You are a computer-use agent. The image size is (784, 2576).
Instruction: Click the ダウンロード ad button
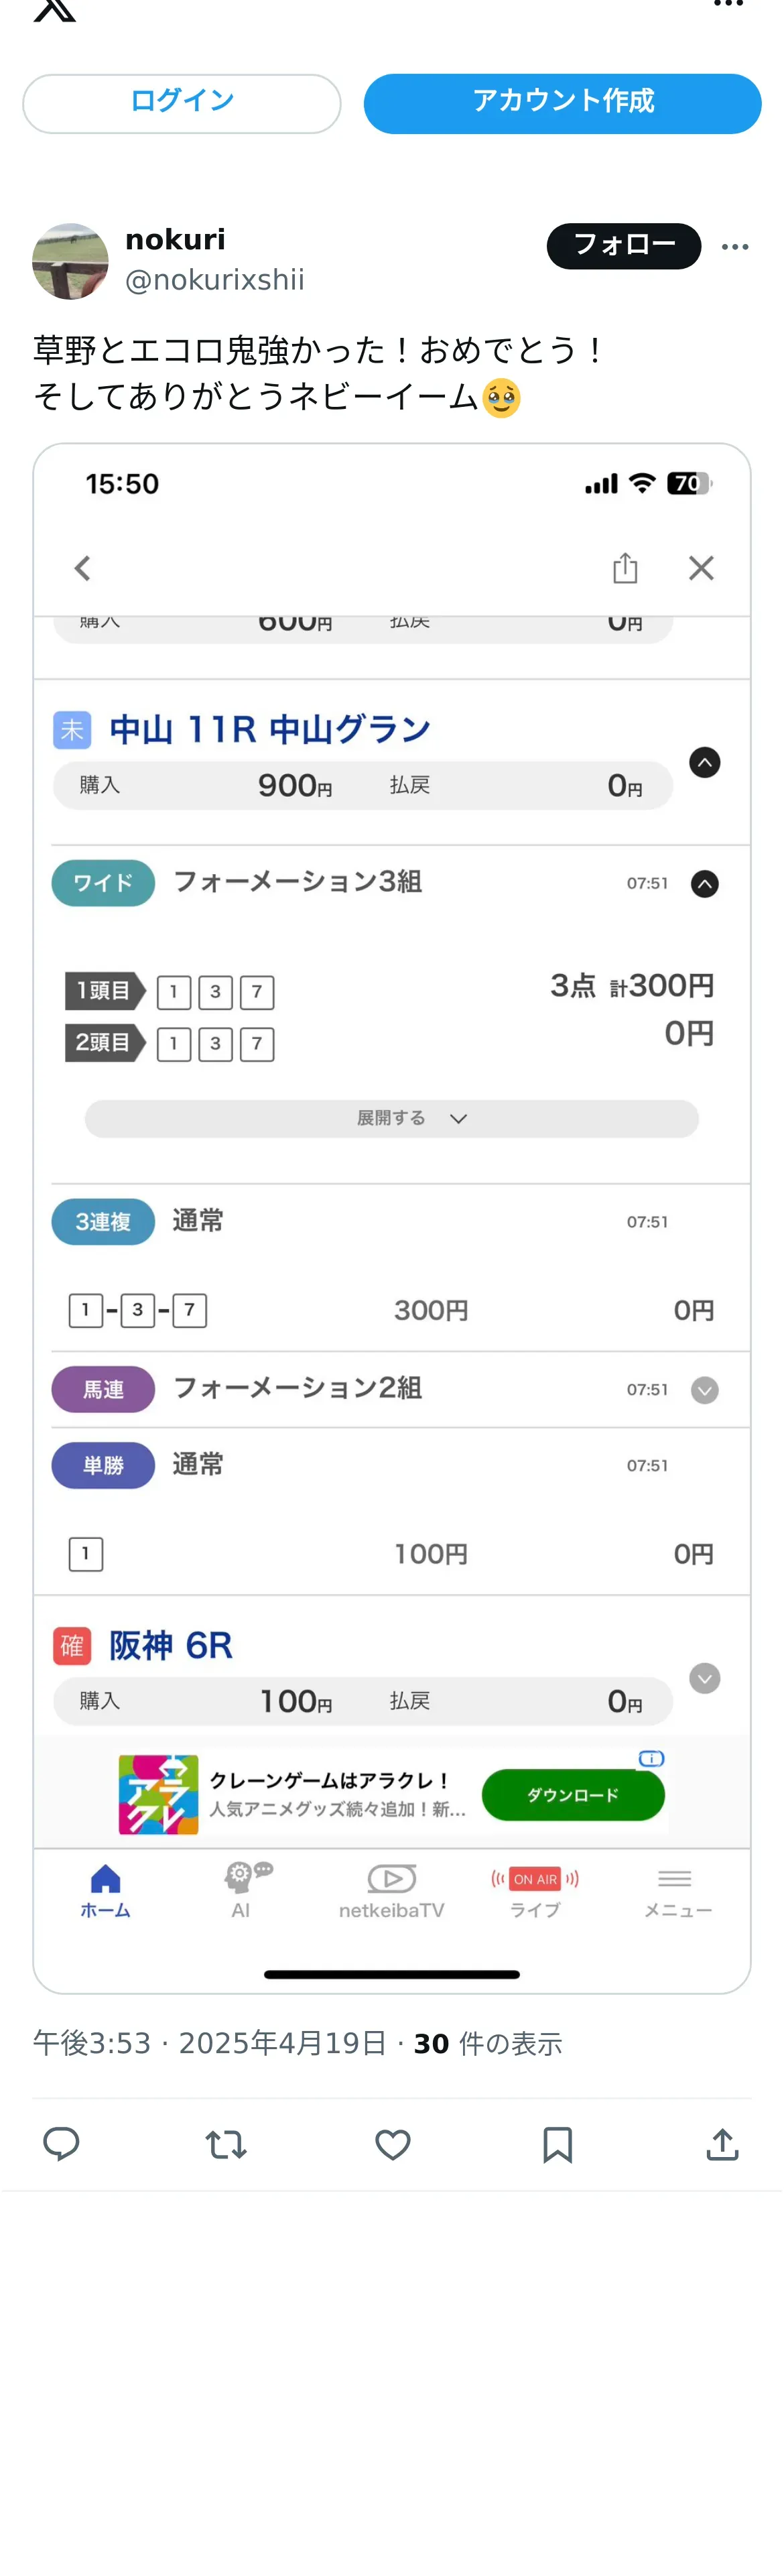tap(573, 1795)
